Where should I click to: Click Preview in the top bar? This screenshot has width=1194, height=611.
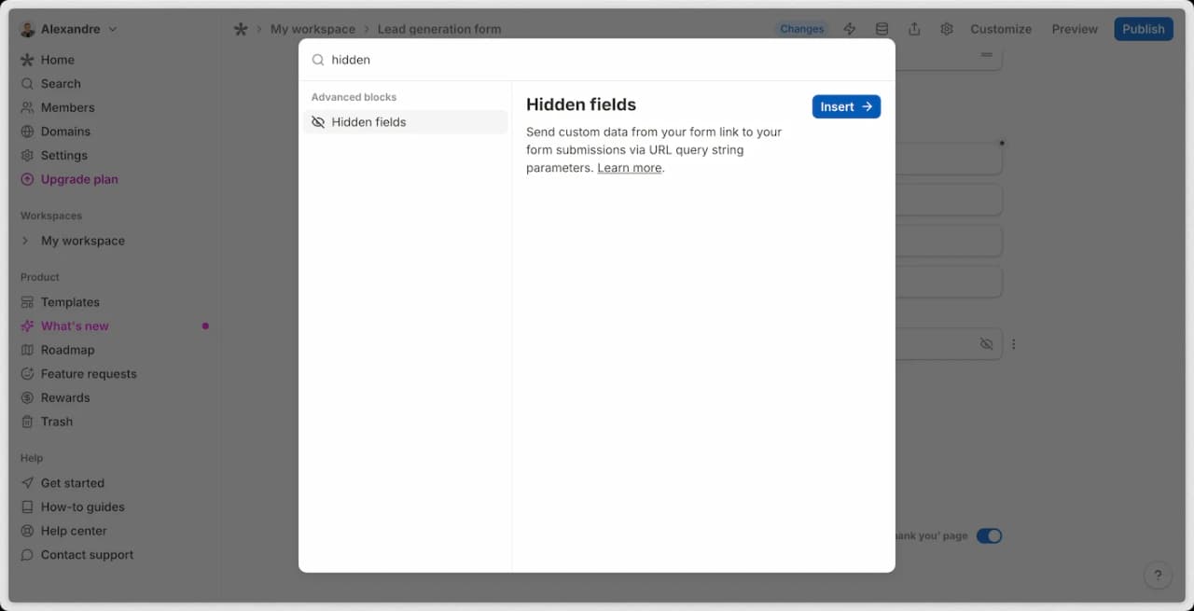point(1075,29)
